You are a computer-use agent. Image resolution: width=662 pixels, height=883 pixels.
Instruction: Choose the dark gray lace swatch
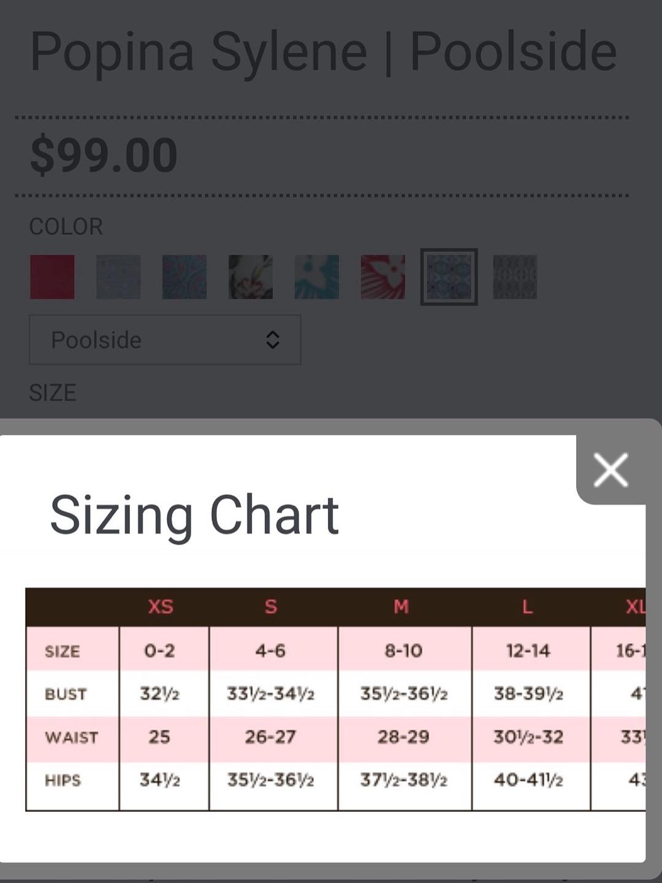coord(515,277)
